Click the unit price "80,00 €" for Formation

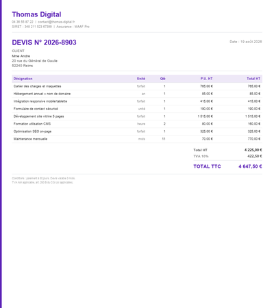point(208,124)
